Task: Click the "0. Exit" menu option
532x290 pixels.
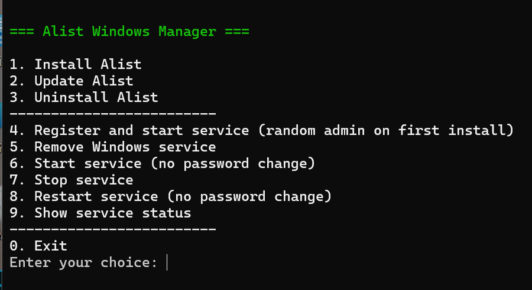Action: coord(38,246)
